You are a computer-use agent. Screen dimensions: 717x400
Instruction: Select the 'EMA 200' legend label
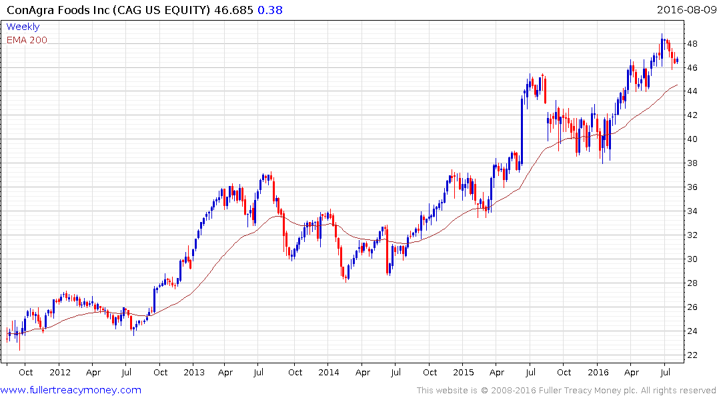click(x=27, y=40)
